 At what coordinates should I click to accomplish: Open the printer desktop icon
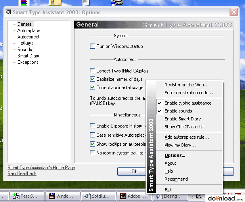click(x=117, y=3)
